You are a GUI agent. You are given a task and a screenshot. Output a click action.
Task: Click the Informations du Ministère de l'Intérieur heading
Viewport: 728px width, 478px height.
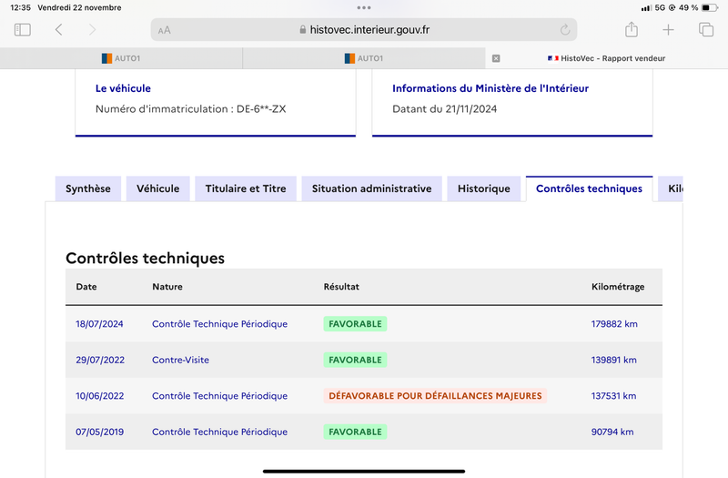[490, 88]
